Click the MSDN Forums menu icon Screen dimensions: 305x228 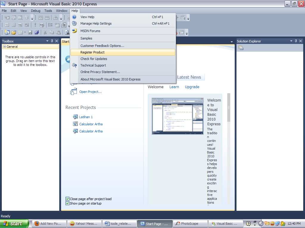(x=74, y=31)
